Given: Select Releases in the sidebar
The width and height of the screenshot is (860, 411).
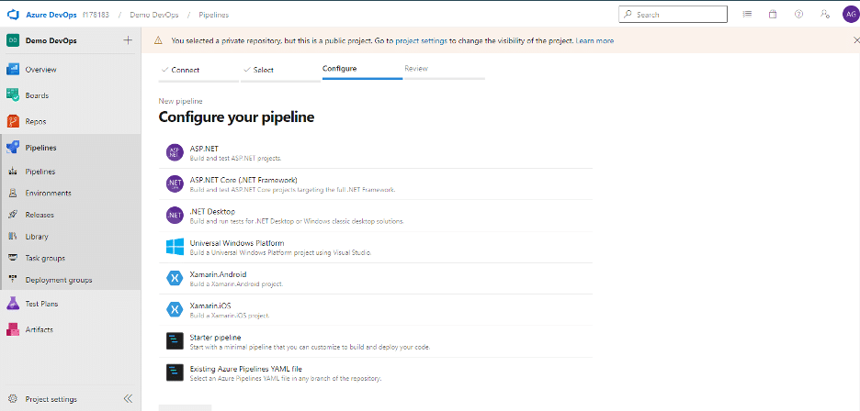Looking at the screenshot, I should [40, 215].
